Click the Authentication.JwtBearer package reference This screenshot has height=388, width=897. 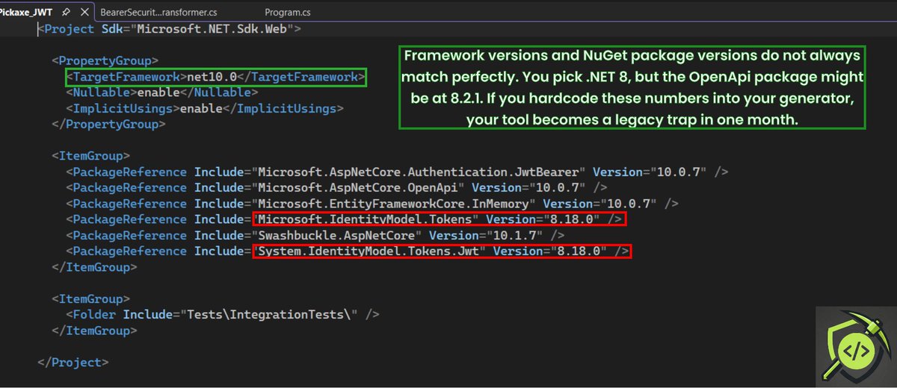coord(397,172)
